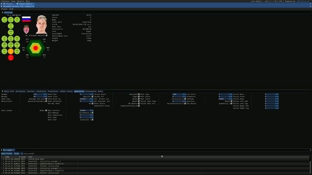This screenshot has width=312, height=175.
Task: Open the Hair Color dropdown
Action: [185, 99]
